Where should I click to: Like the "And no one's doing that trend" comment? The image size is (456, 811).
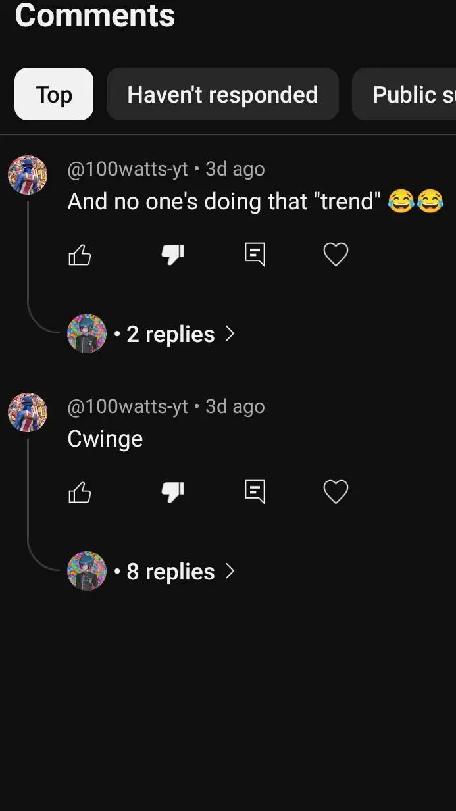pos(80,255)
